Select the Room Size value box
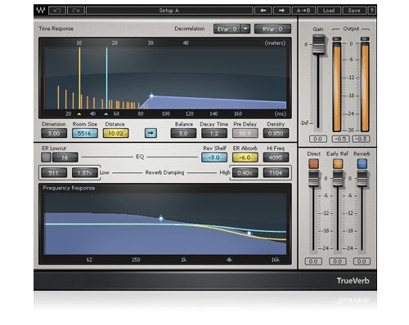This screenshot has height=325, width=409. tap(85, 133)
